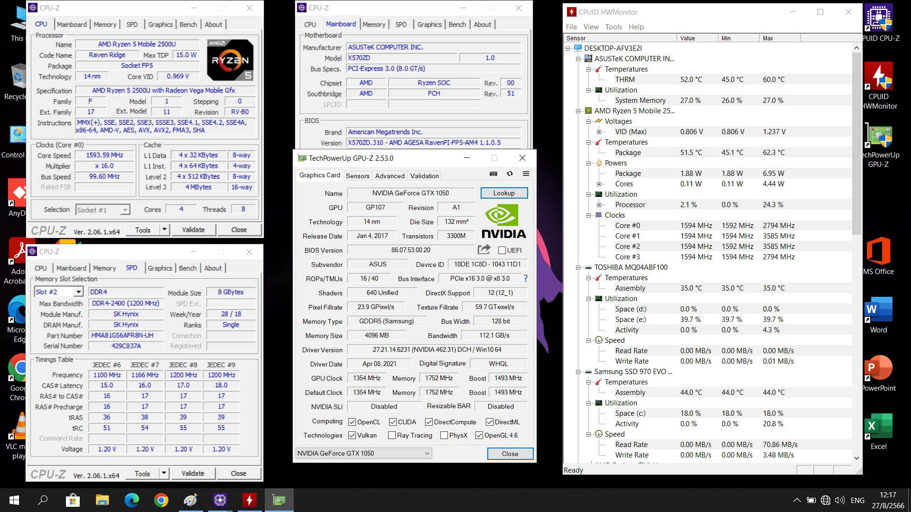Expand VID (Max) voltage node
The width and height of the screenshot is (911, 512).
599,132
